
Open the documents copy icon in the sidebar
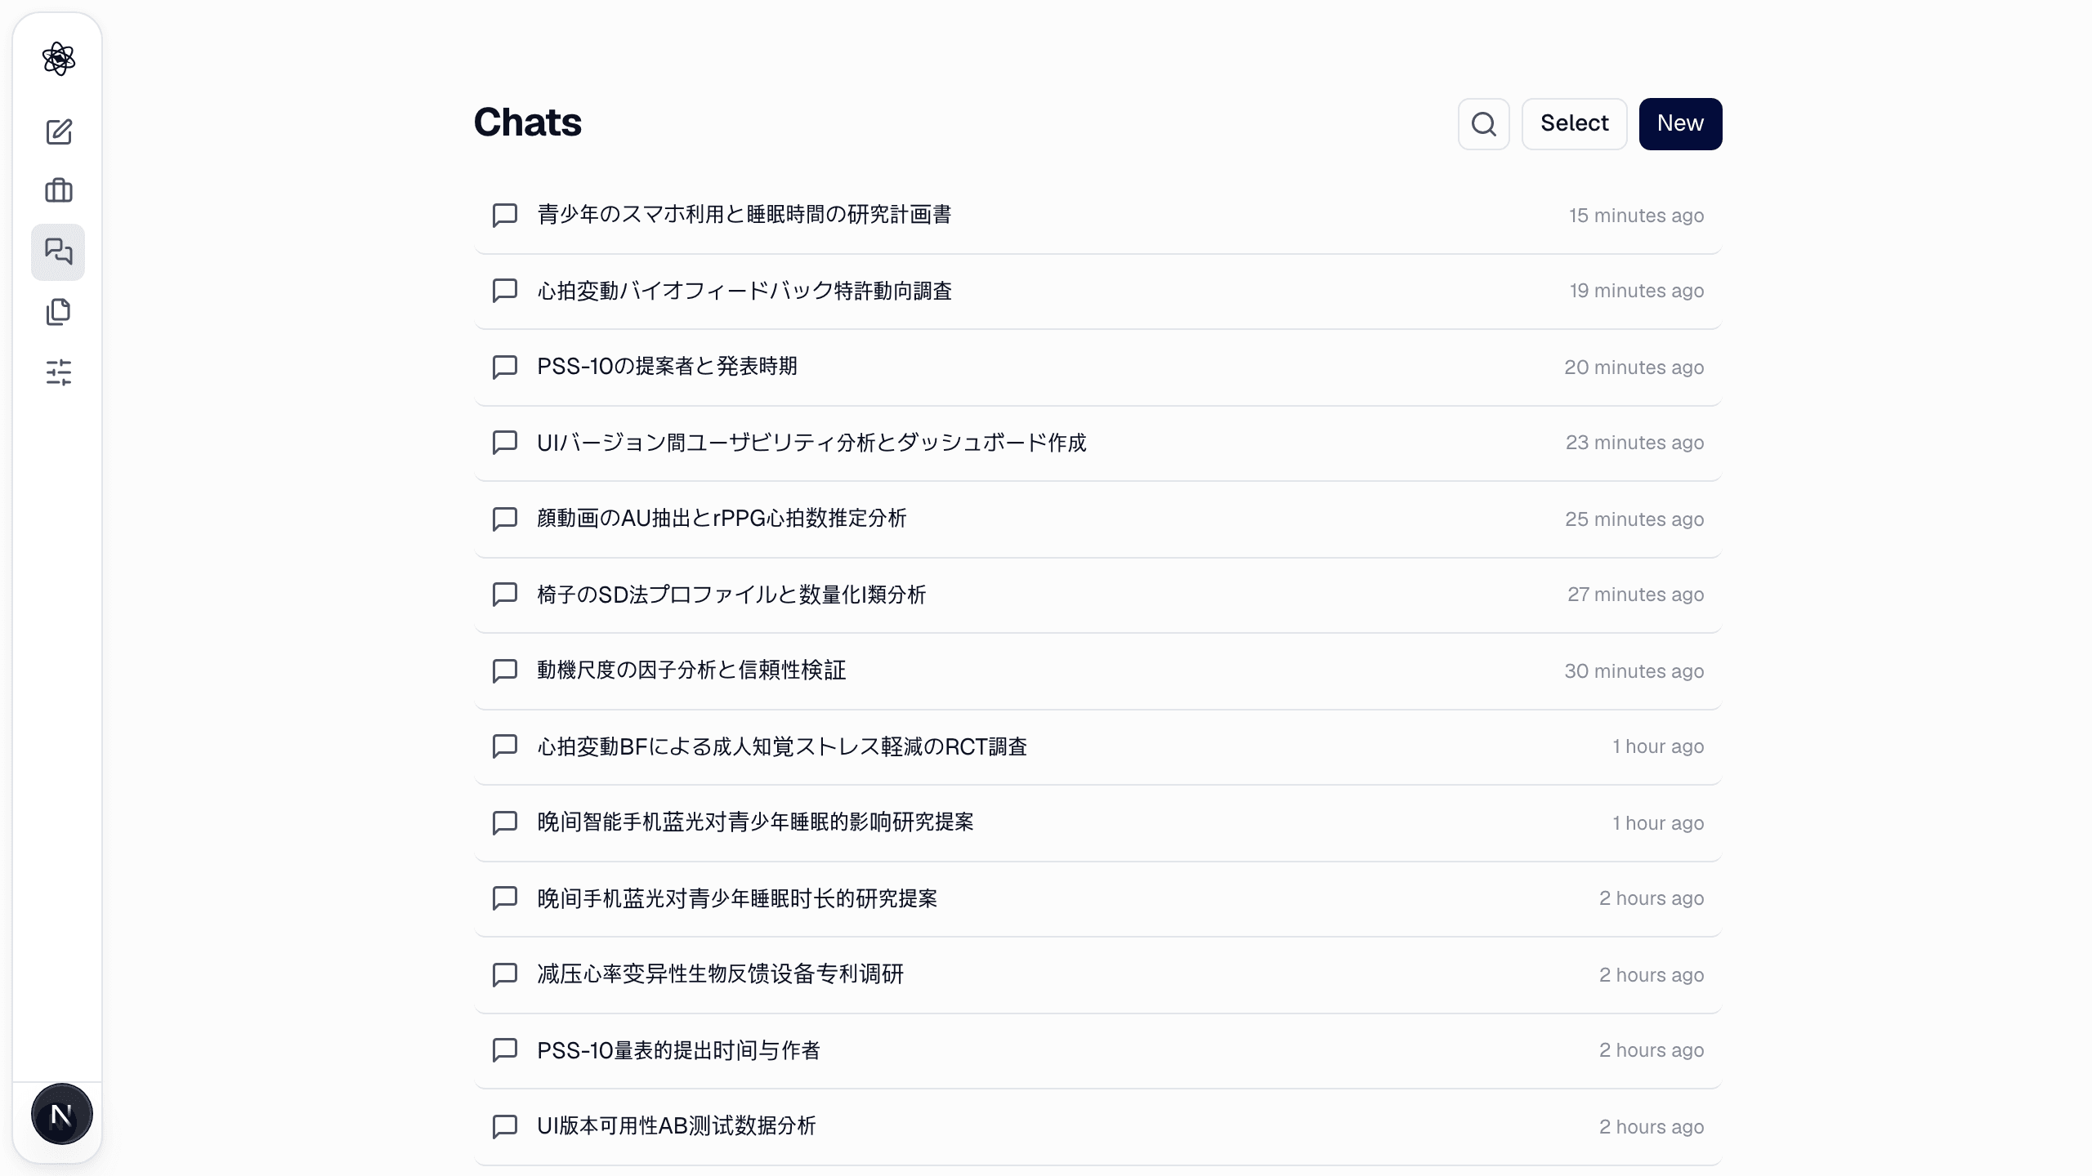(58, 312)
